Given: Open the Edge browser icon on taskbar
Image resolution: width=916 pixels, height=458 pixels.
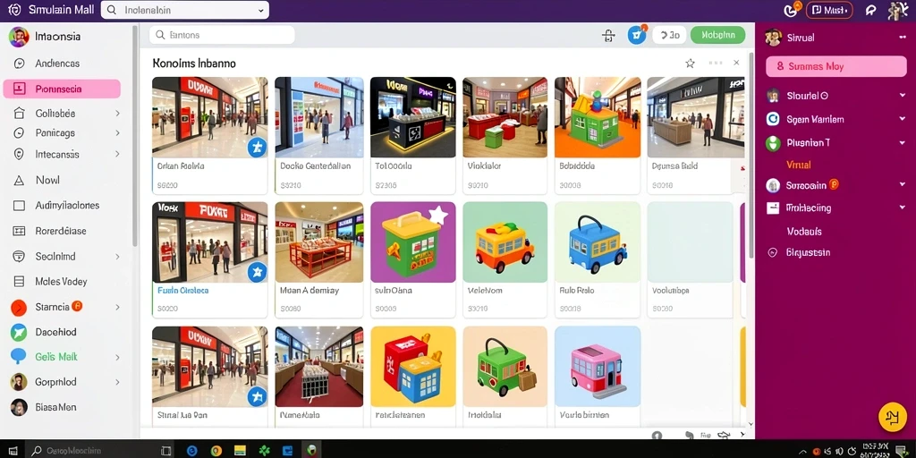Looking at the screenshot, I should (x=191, y=451).
